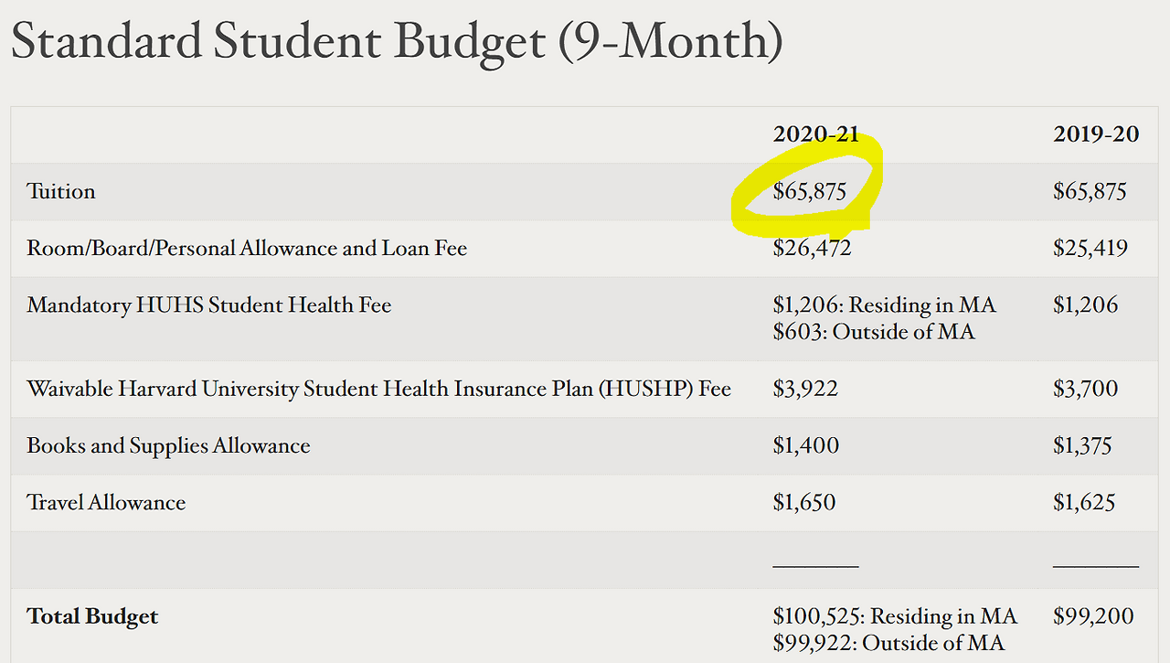Click the $26,472 room and board amount
The image size is (1170, 663).
point(812,249)
